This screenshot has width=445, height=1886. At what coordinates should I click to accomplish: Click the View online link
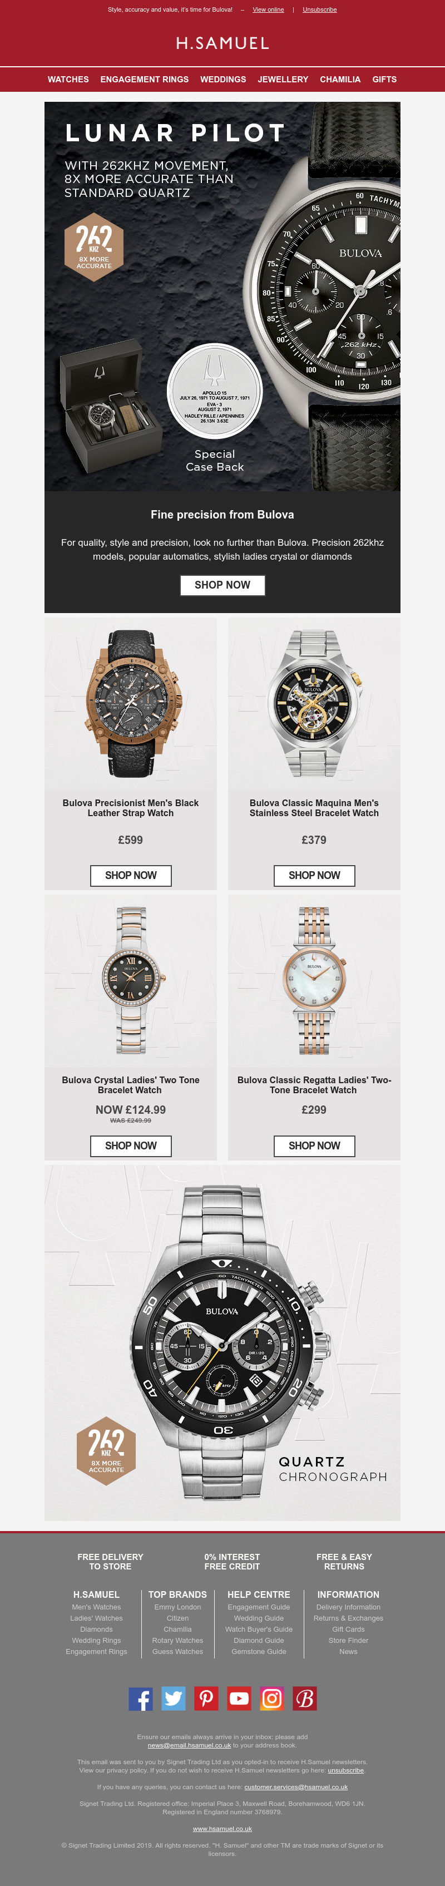click(x=268, y=9)
